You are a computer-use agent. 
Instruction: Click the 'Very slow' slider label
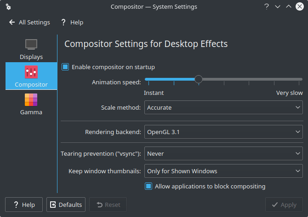pyautogui.click(x=289, y=93)
